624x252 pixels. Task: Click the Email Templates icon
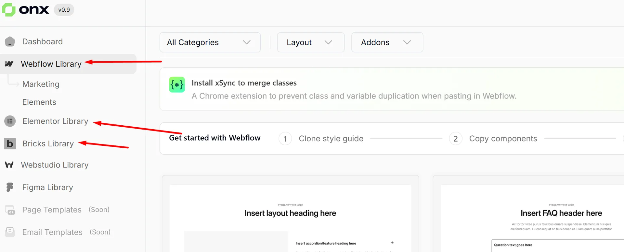[10, 232]
